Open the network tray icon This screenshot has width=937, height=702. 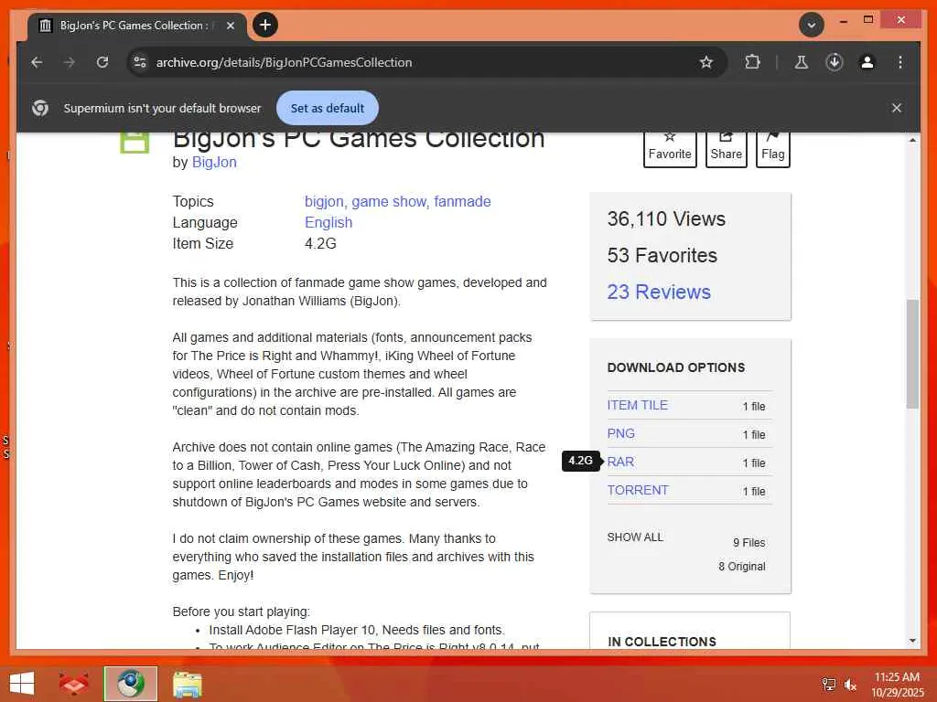829,684
